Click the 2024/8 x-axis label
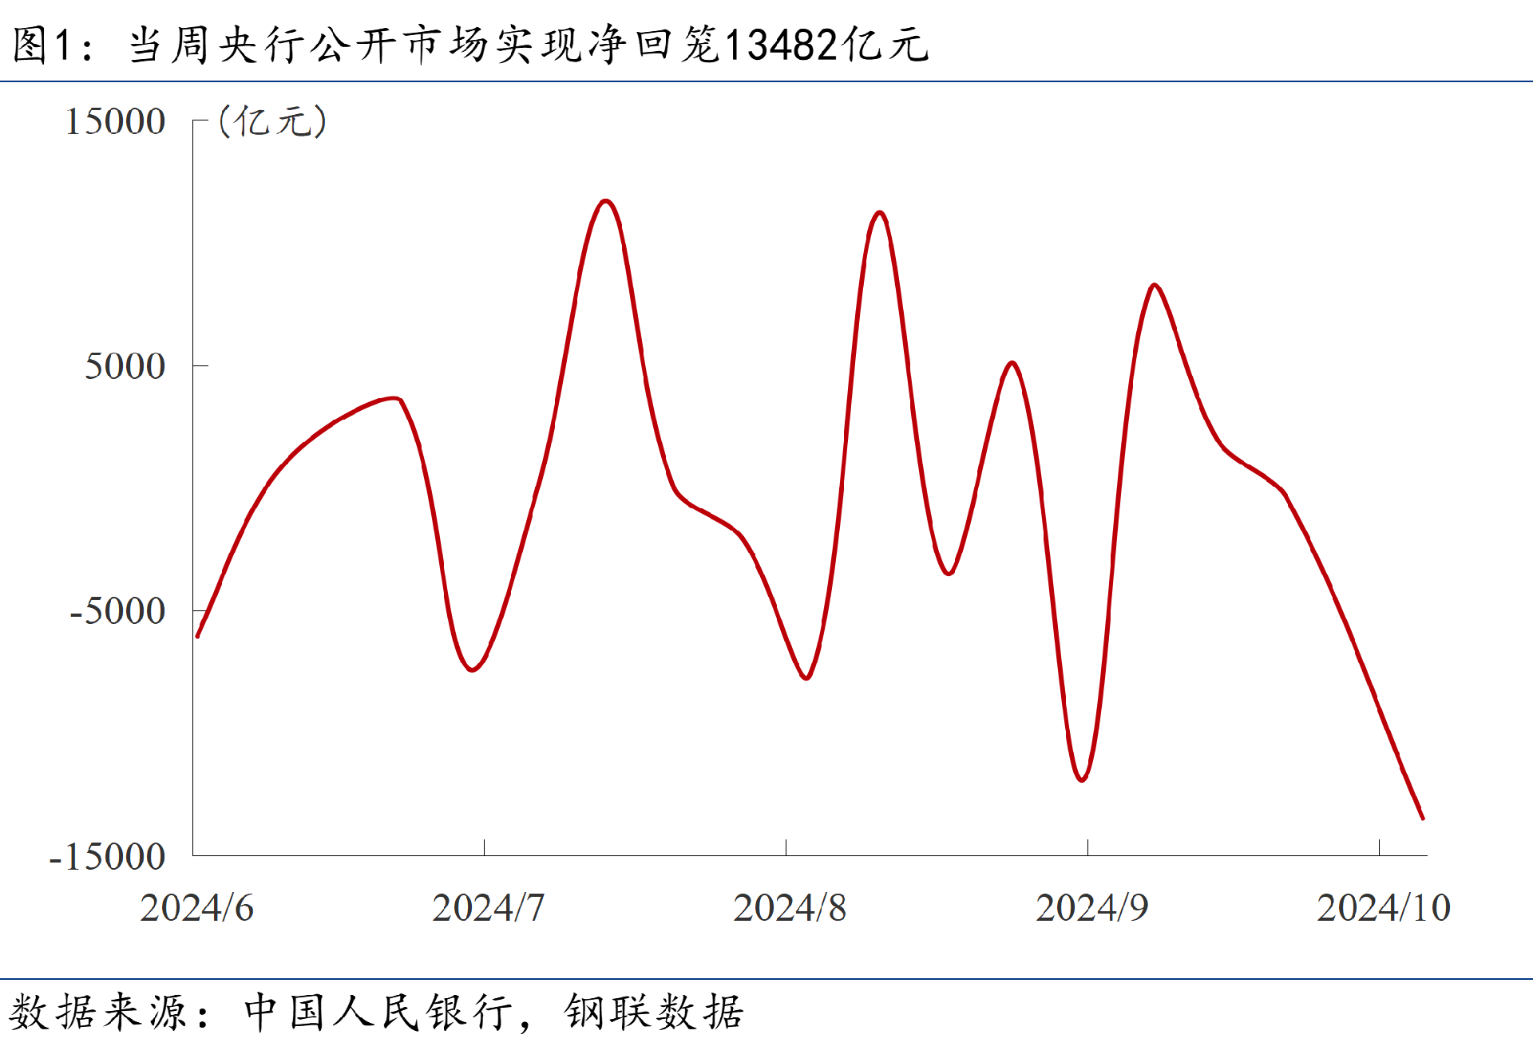The height and width of the screenshot is (1062, 1533). tap(789, 908)
